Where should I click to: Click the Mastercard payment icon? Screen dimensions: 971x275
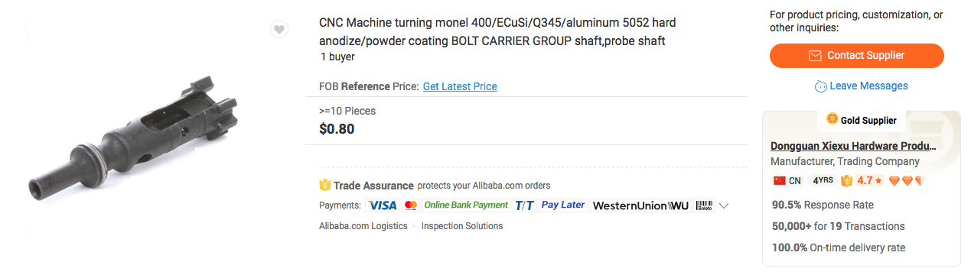410,205
